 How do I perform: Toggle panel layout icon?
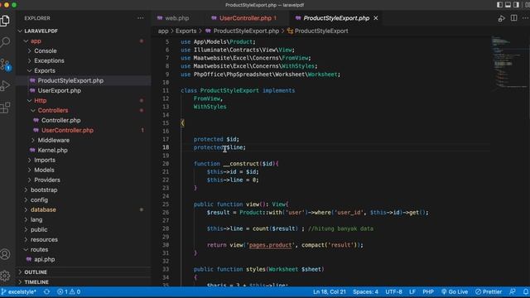[x=508, y=5]
